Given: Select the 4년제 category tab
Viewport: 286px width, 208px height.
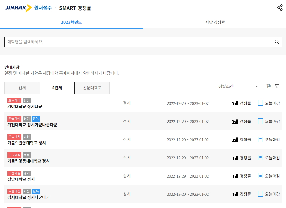Looking at the screenshot, I should 57,88.
